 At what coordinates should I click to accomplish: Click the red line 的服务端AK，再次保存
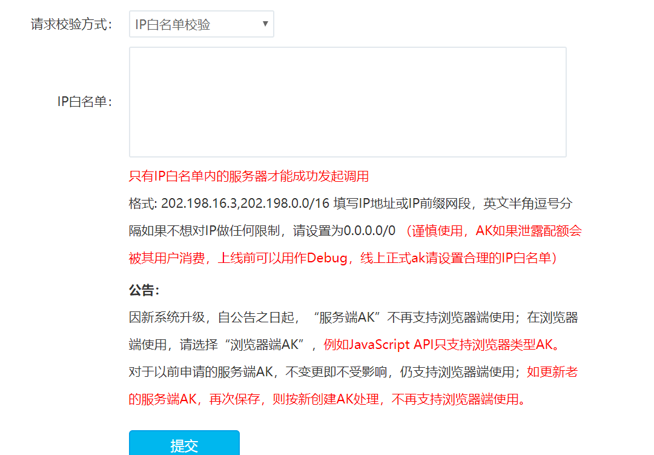(327, 399)
